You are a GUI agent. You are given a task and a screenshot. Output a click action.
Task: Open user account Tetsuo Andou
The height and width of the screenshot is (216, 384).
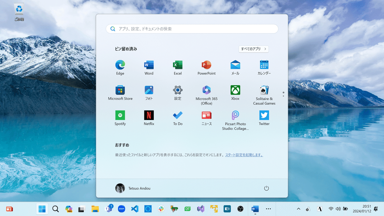coord(133,188)
